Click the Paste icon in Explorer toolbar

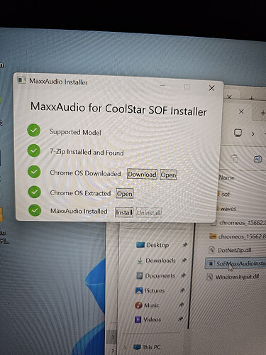[x=234, y=158]
